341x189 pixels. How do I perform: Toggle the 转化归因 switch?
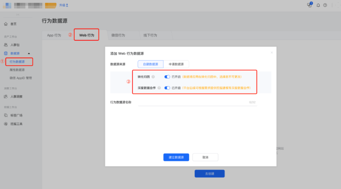click(167, 76)
